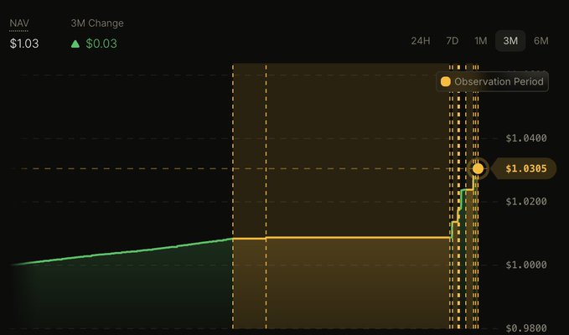
Task: Click the yellow Observation Period swatch
Action: pyautogui.click(x=445, y=81)
